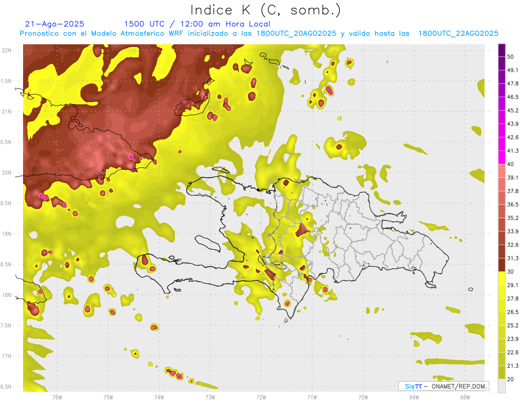522x403 pixels.
Task: Click the '45.2' color scale value
Action: (513, 110)
